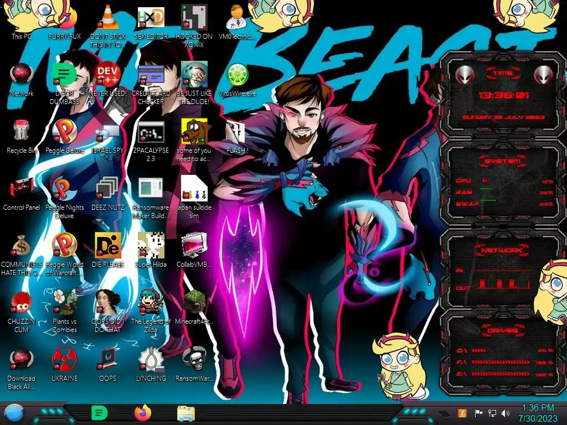Open the green music app on taskbar
Viewport: 567px width, 425px height.
[x=99, y=413]
